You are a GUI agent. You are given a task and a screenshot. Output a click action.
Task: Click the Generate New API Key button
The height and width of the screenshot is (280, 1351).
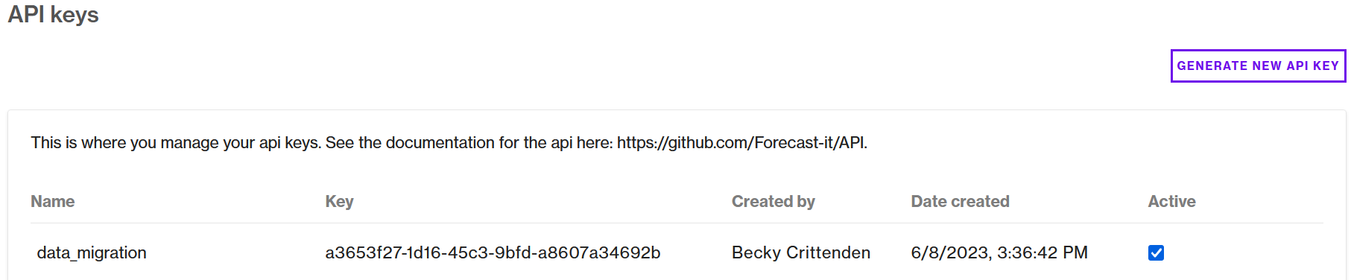coord(1258,66)
